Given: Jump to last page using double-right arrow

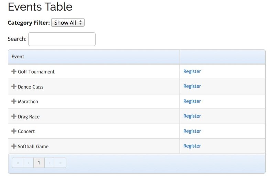Looking at the screenshot, I should tap(60, 163).
